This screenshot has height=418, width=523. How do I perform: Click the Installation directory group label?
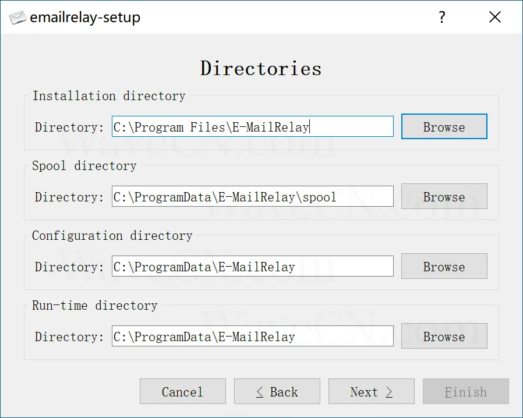[109, 96]
